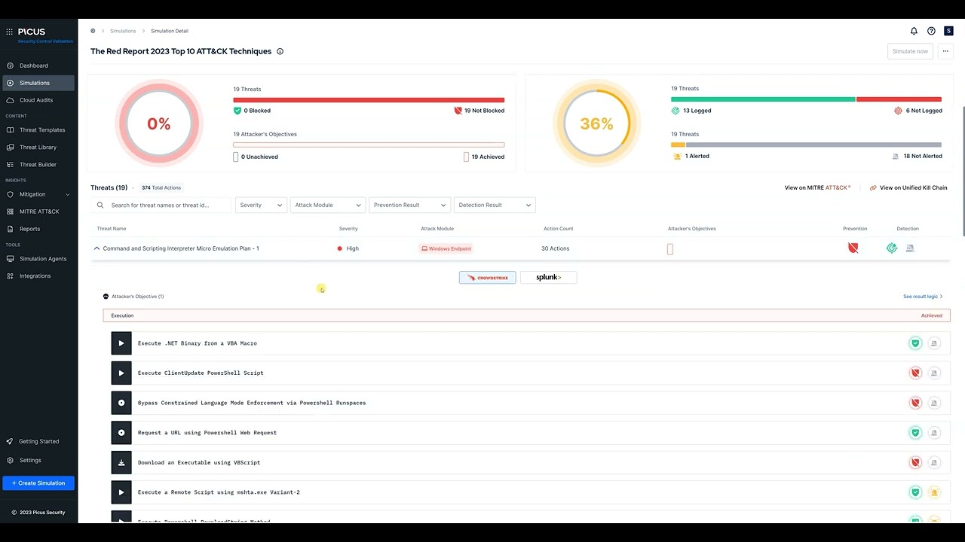Click the page vertical scrollbar
This screenshot has height=542, width=965.
click(x=963, y=170)
